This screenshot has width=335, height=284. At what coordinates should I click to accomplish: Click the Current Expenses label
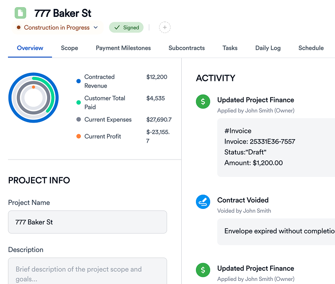click(108, 120)
